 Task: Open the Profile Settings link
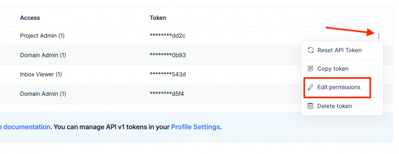(x=195, y=127)
